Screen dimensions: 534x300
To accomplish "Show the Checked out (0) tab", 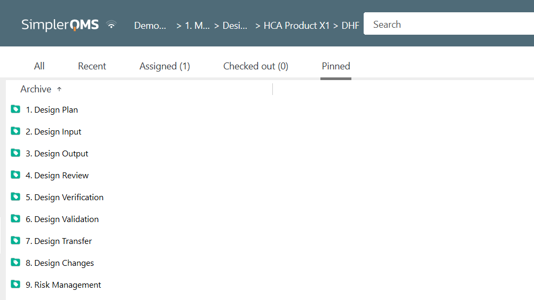I will click(x=255, y=66).
